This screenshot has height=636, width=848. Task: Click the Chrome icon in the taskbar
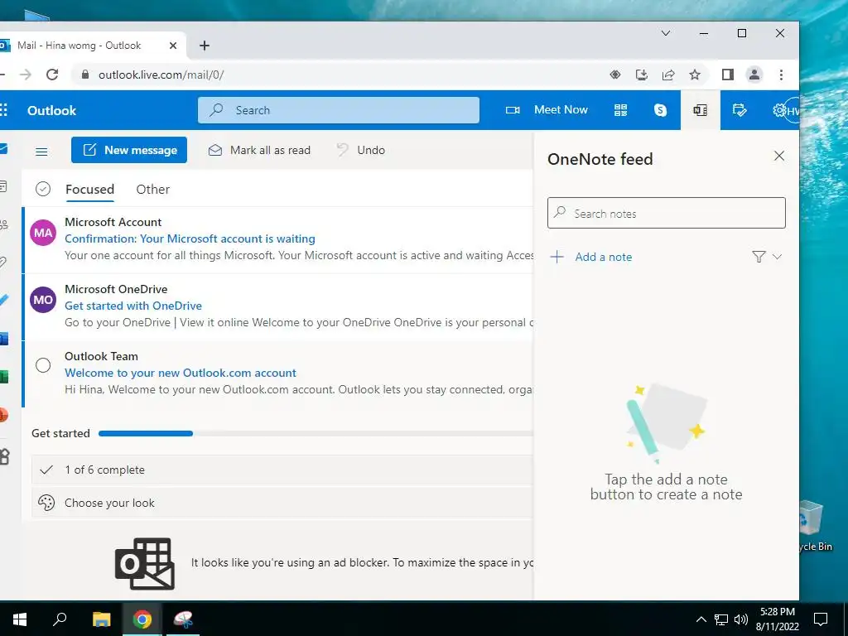pos(142,619)
